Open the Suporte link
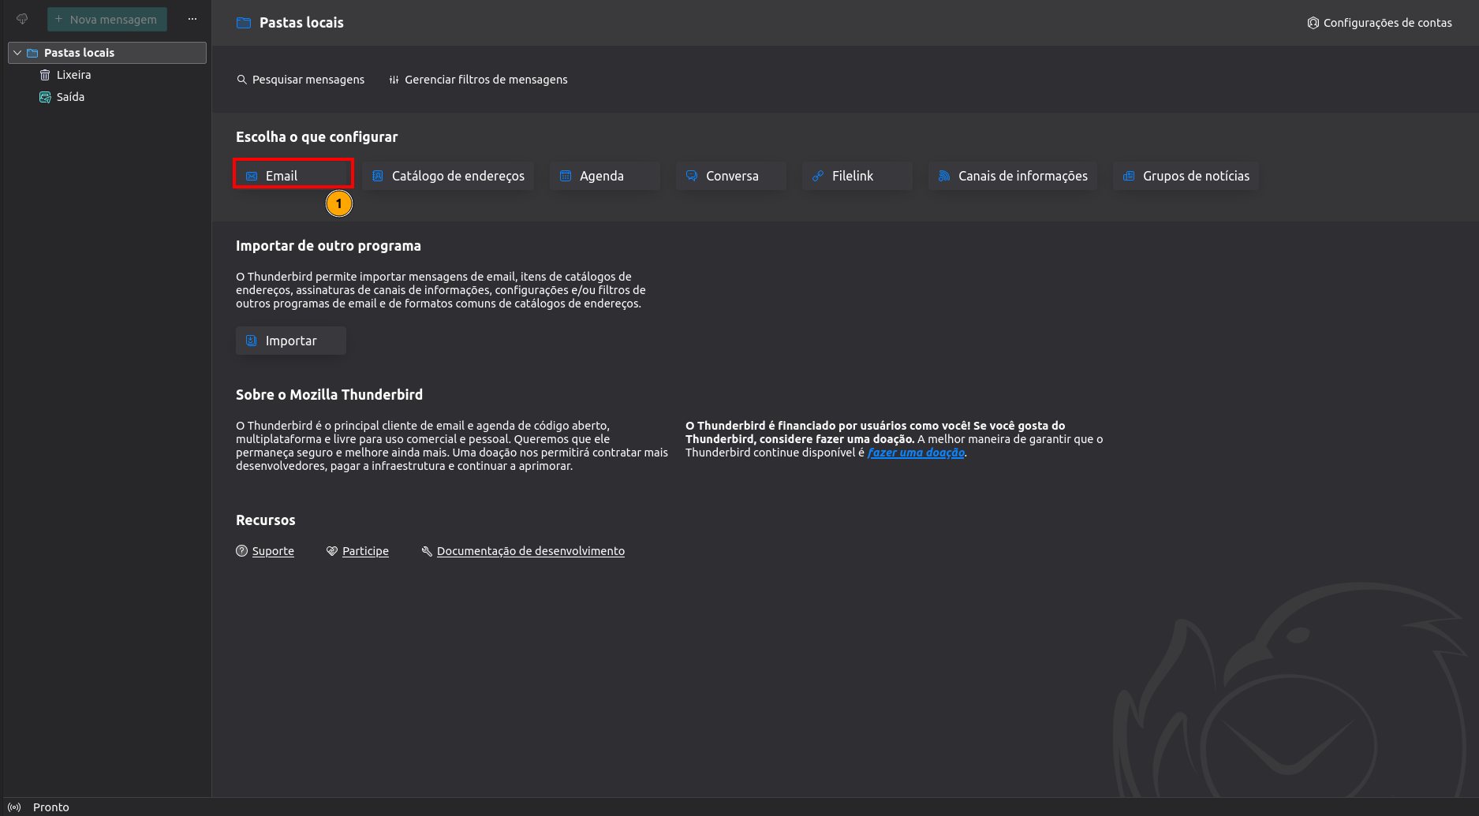This screenshot has width=1479, height=816. 273,551
